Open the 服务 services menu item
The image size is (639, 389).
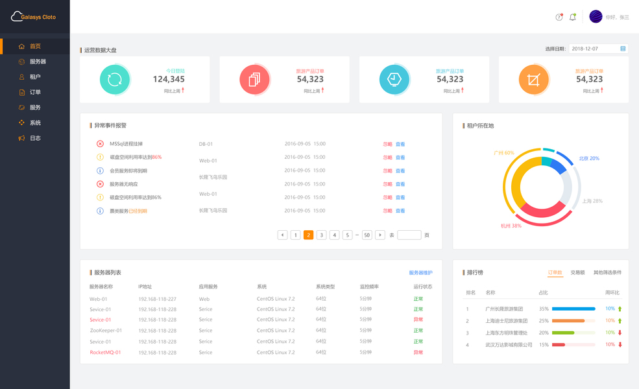click(34, 108)
